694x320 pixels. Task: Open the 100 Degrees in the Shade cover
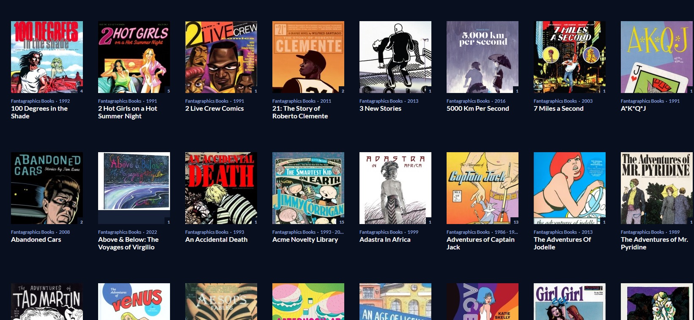pos(47,57)
